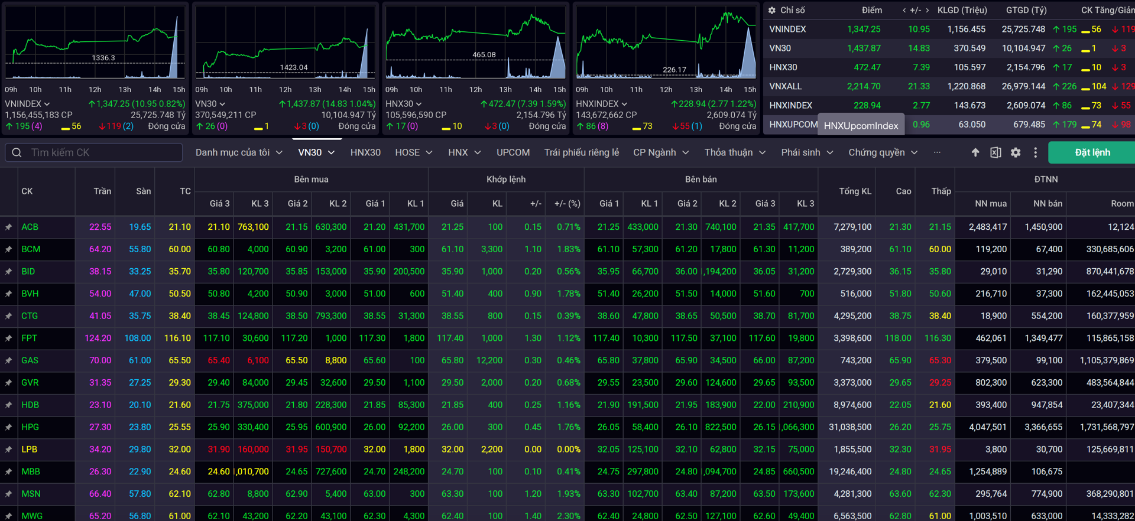This screenshot has width=1135, height=521.
Task: Pin the FPT stock row
Action: (8, 338)
